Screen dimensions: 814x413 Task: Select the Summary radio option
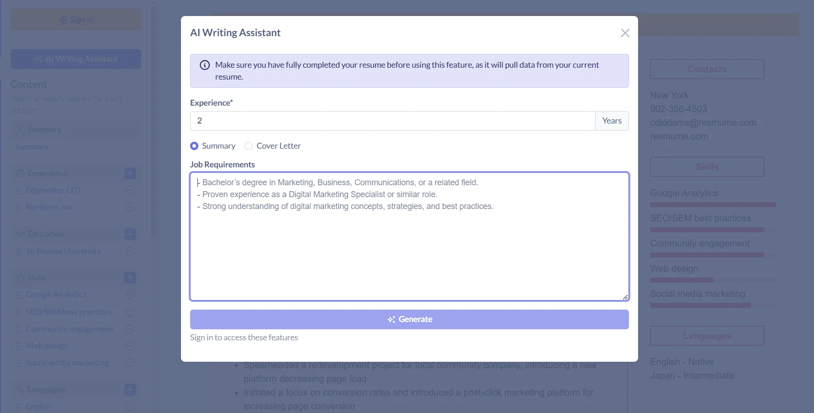(194, 146)
